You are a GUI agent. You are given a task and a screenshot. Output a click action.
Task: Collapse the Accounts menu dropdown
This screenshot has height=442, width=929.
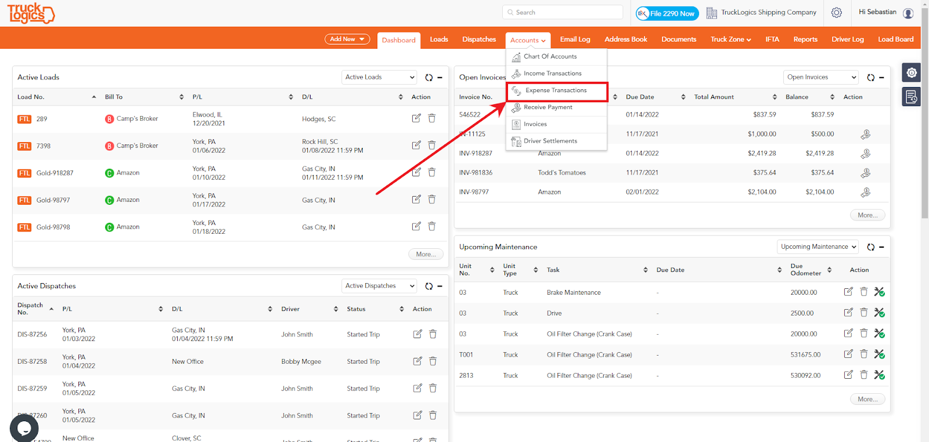pos(528,40)
